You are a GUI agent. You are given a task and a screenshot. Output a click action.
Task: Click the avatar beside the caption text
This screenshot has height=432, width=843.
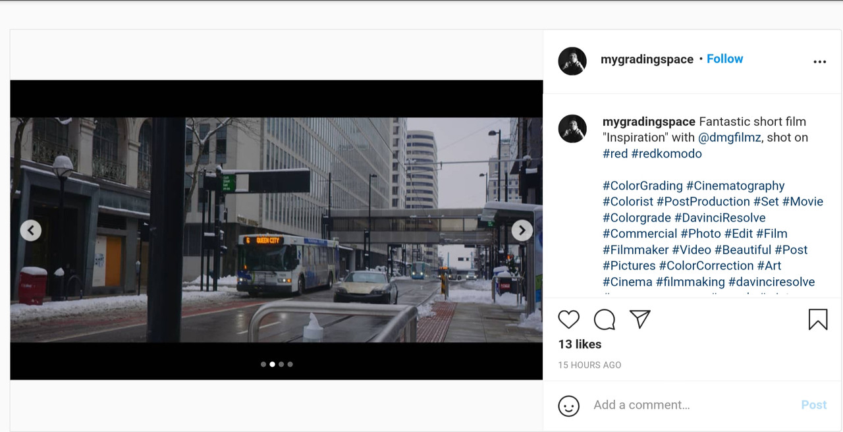572,128
